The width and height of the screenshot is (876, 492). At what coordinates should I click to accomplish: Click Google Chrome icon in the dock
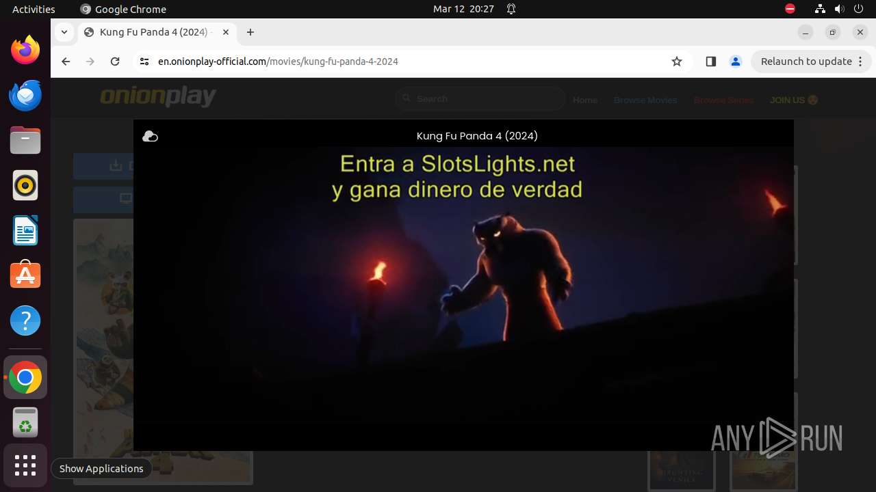(25, 377)
